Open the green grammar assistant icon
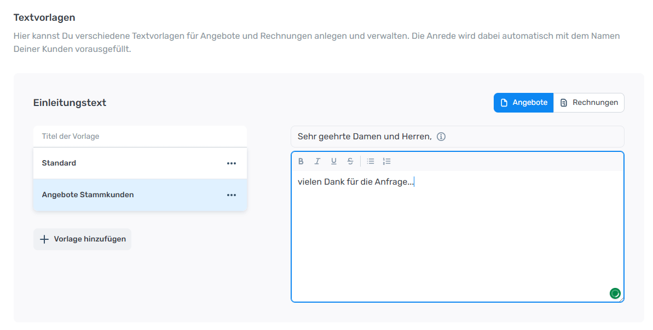The width and height of the screenshot is (653, 330). [x=615, y=293]
